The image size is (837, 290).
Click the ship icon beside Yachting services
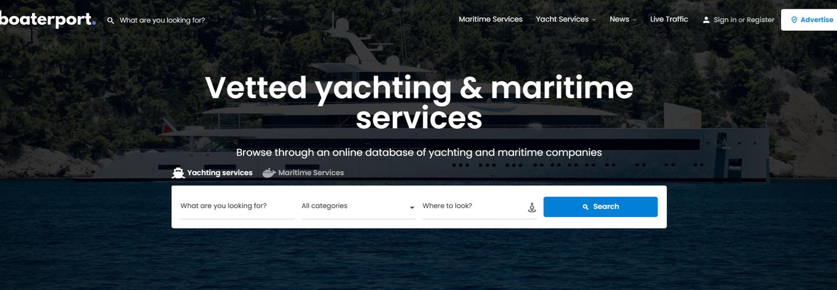tap(178, 172)
